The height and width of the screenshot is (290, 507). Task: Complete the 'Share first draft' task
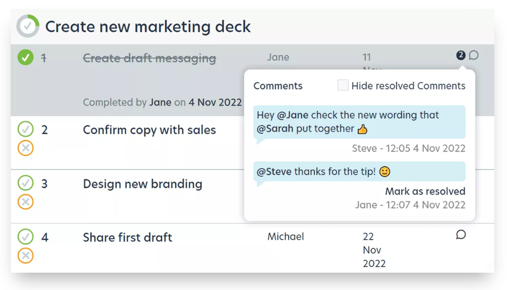coord(25,237)
